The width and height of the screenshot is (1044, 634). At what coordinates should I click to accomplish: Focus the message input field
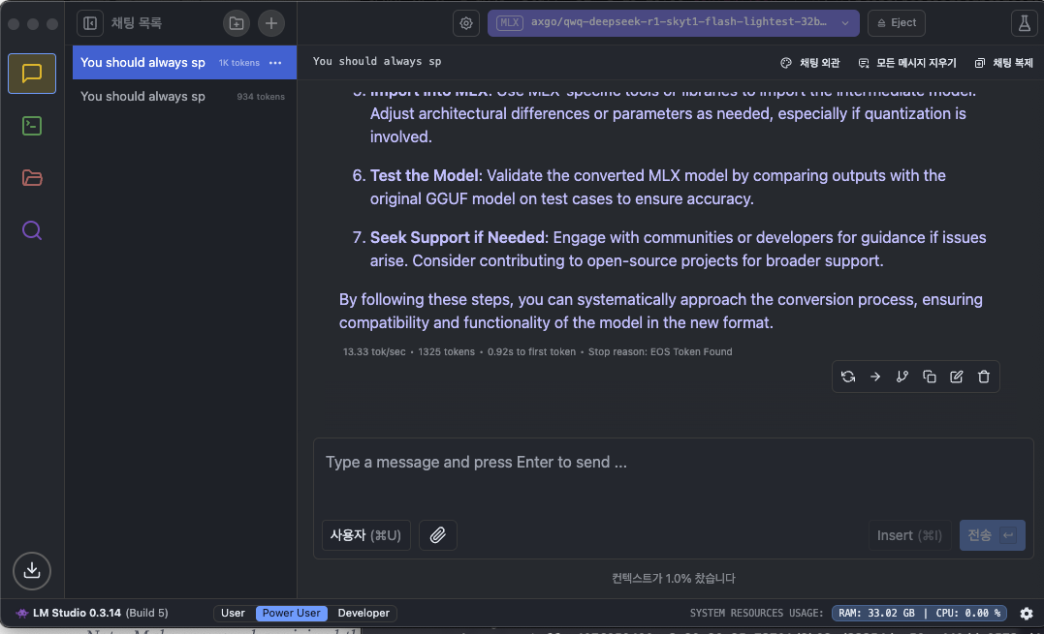673,477
